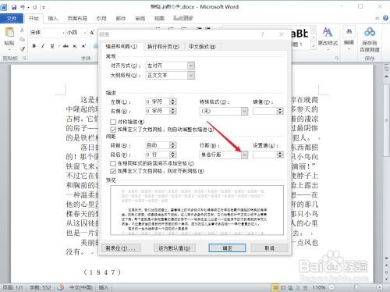Viewport: 390px width, 292px height.
Task: Click the Save icon in the quick access toolbar
Action: click(14, 7)
